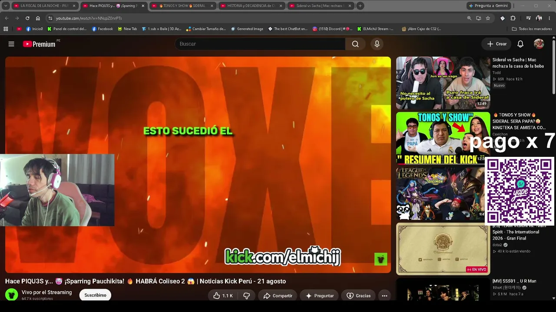Click the address bar URL
The width and height of the screenshot is (556, 312).
point(89,18)
